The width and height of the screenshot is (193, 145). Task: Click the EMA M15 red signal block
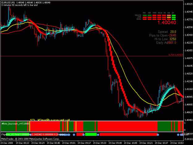pyautogui.click(x=154, y=19)
